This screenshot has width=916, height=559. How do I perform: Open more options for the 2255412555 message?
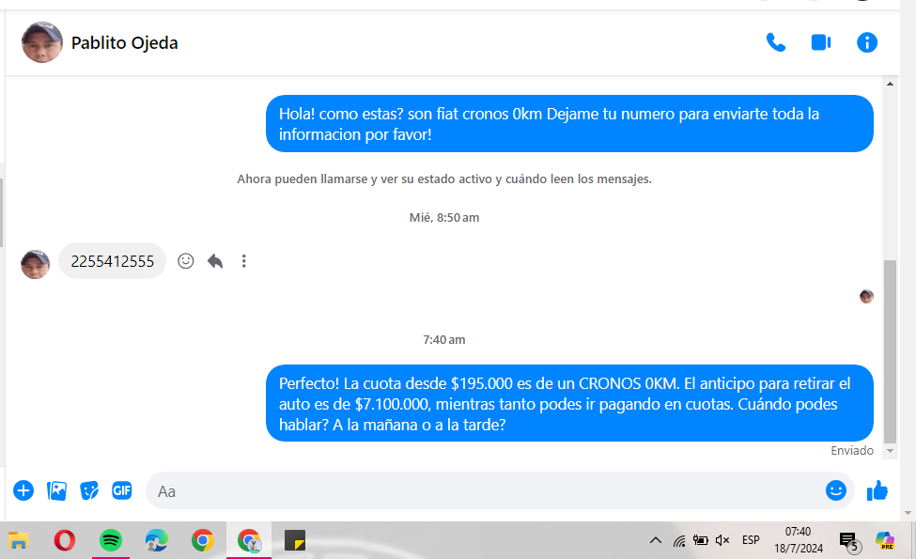(244, 261)
